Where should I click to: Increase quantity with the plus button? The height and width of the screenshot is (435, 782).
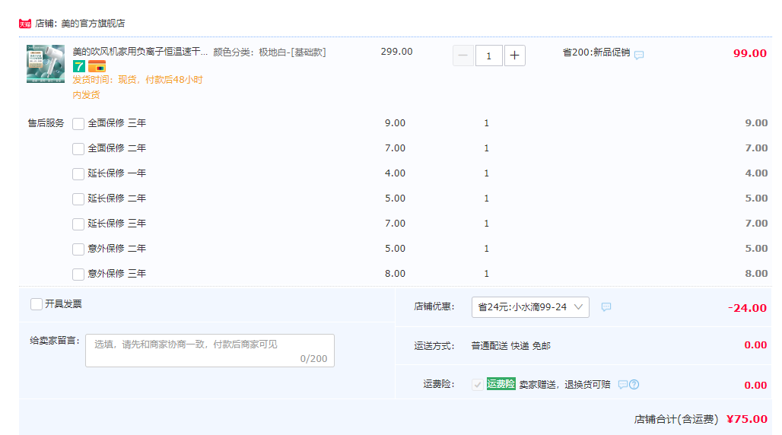515,56
